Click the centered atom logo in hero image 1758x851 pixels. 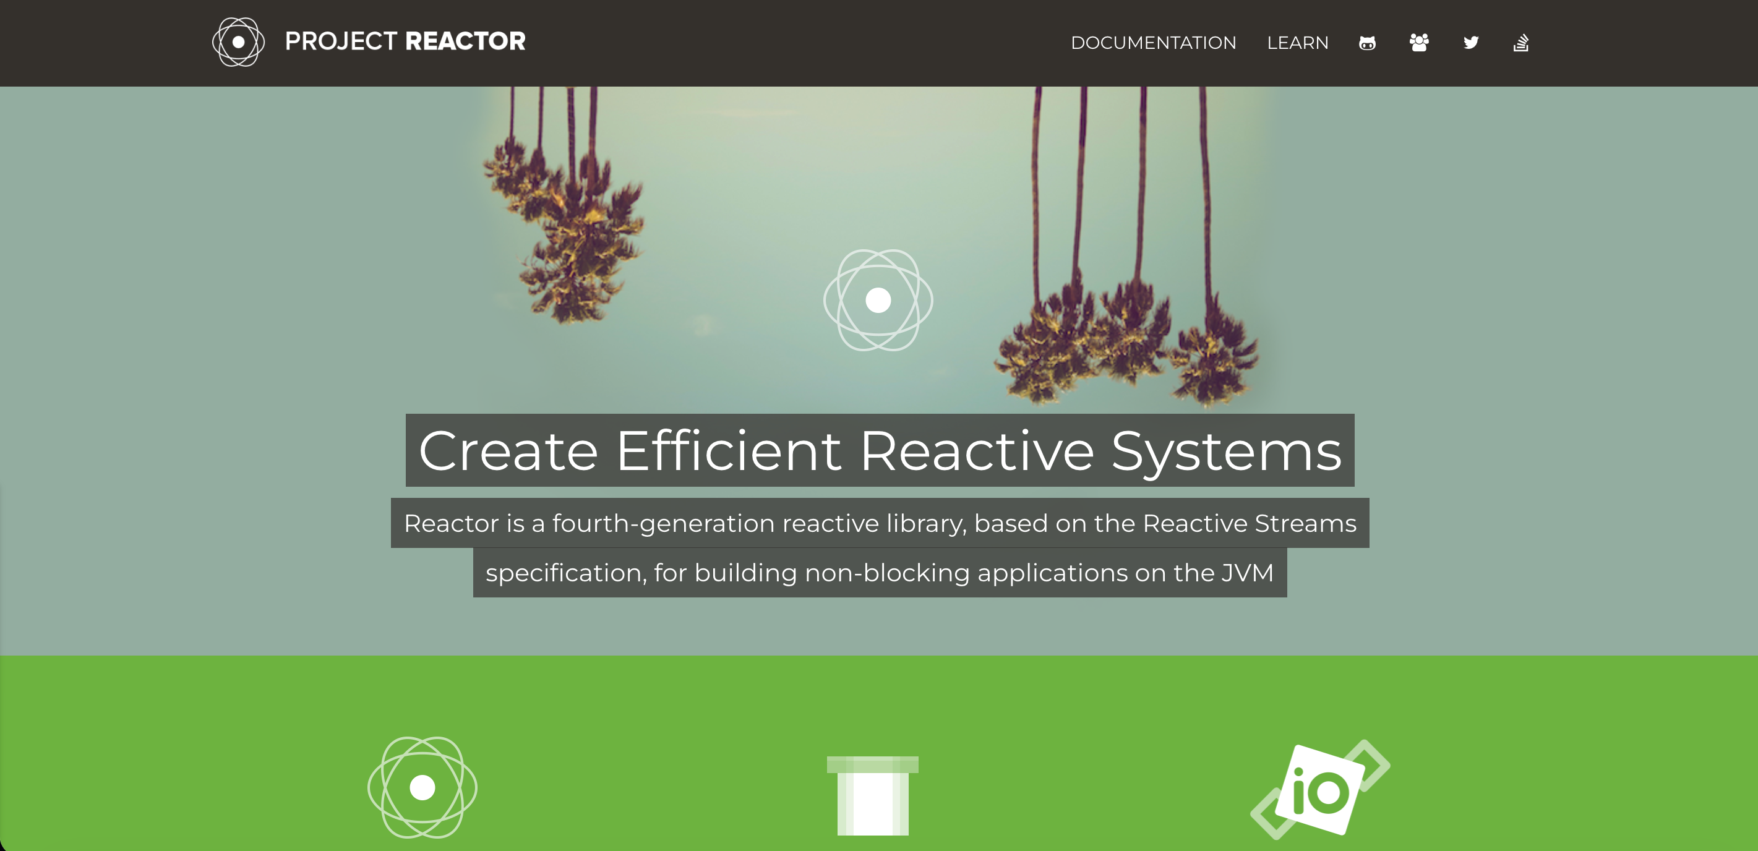point(878,301)
